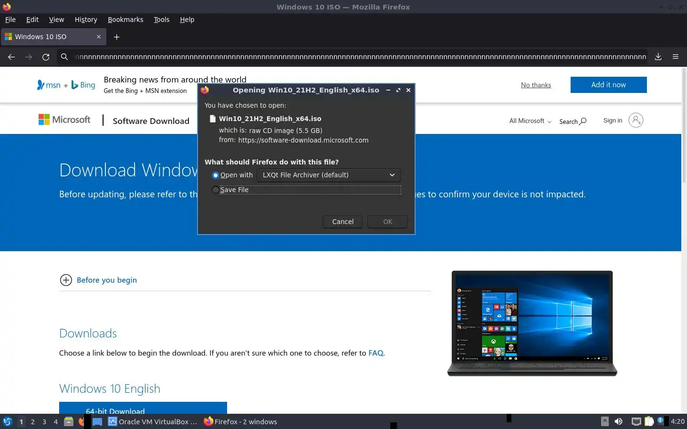The height and width of the screenshot is (429, 687).
Task: Open the Firefox downloads panel
Action: click(x=658, y=56)
